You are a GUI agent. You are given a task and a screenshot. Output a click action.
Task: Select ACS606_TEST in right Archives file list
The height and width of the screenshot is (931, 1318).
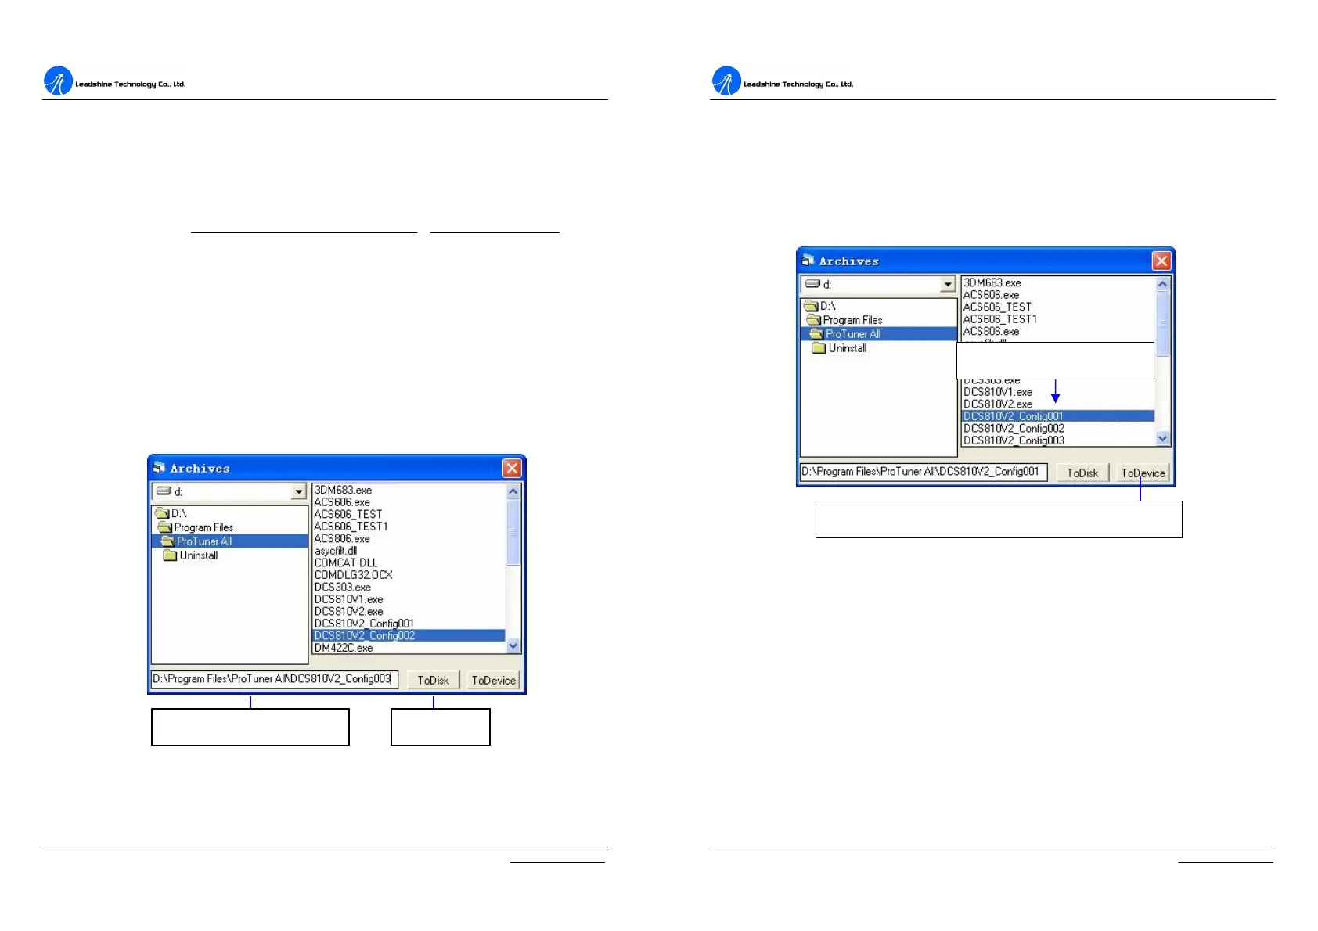coord(998,307)
